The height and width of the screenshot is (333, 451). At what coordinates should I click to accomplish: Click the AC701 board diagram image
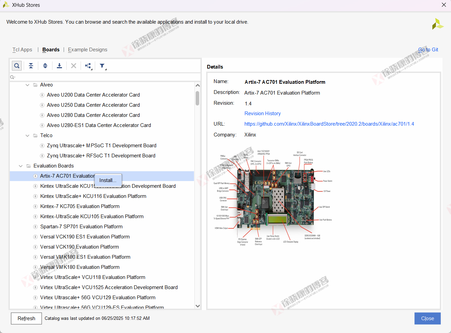[x=273, y=198]
